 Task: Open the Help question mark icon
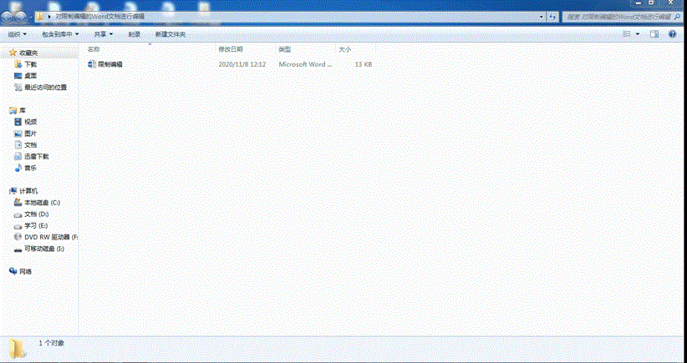[672, 34]
